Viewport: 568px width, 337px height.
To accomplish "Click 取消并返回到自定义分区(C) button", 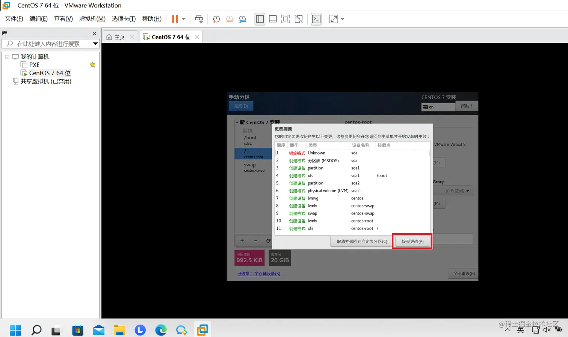I will [x=362, y=241].
